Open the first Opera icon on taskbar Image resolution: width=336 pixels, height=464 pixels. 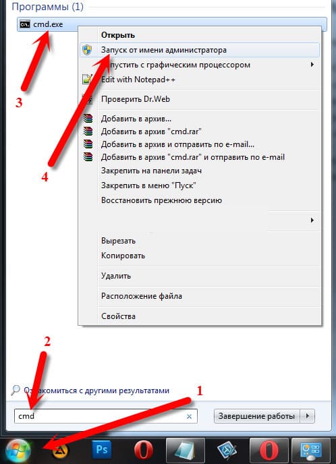pos(144,451)
